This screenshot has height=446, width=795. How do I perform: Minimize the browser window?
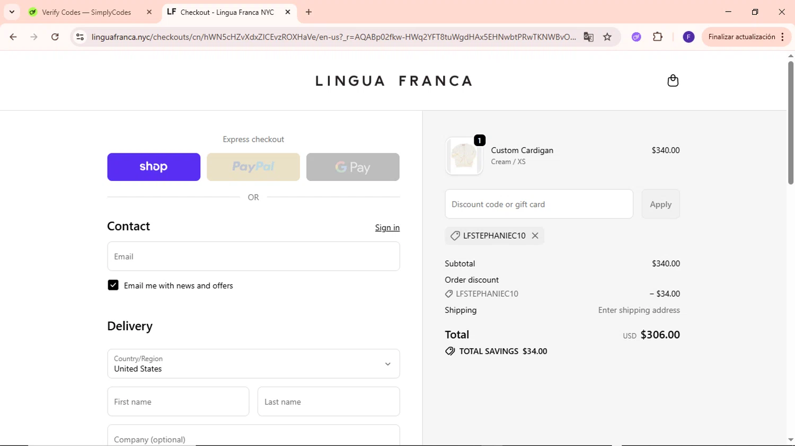coord(728,12)
